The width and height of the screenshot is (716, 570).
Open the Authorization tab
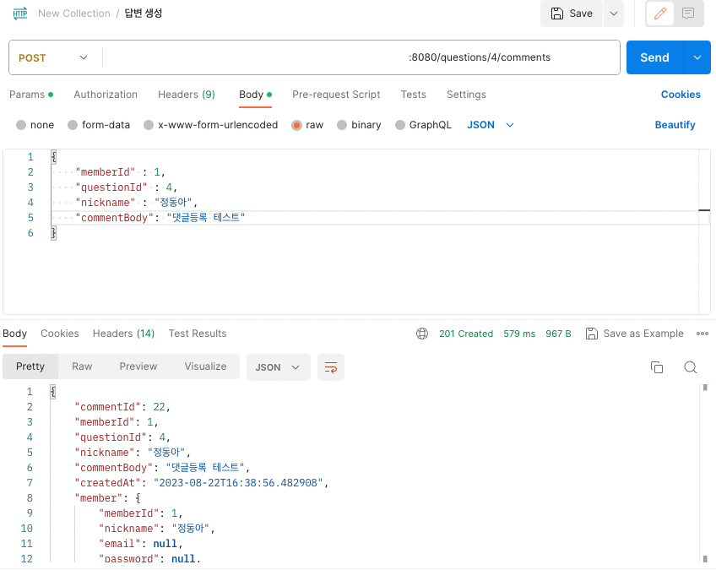pos(106,95)
